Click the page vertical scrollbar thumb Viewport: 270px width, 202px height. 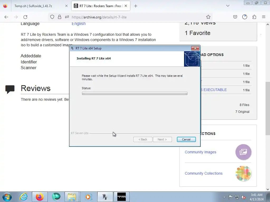point(268,108)
